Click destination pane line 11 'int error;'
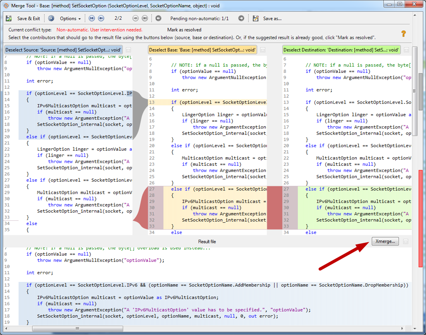Image resolution: width=426 pixels, height=335 pixels. tap(319, 90)
